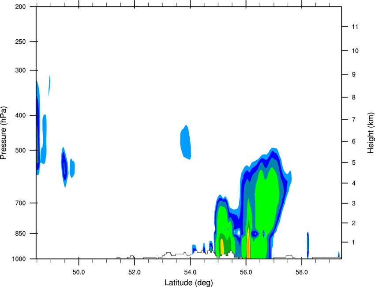375x287 pixels.
Task: Click the 300 pressure tick label
Action: click(x=20, y=70)
